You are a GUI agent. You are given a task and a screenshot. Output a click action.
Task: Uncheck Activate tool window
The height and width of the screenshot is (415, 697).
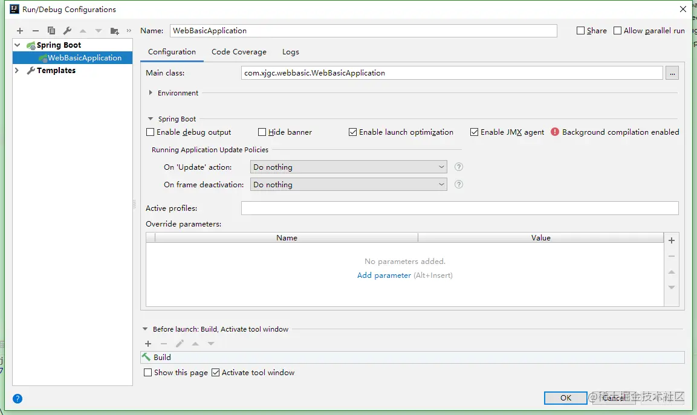pos(216,372)
